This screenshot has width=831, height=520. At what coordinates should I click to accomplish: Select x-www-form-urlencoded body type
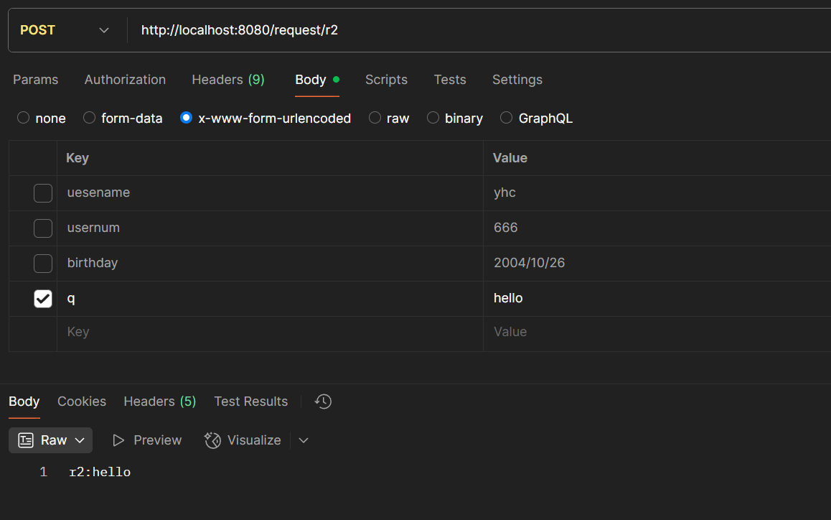186,117
